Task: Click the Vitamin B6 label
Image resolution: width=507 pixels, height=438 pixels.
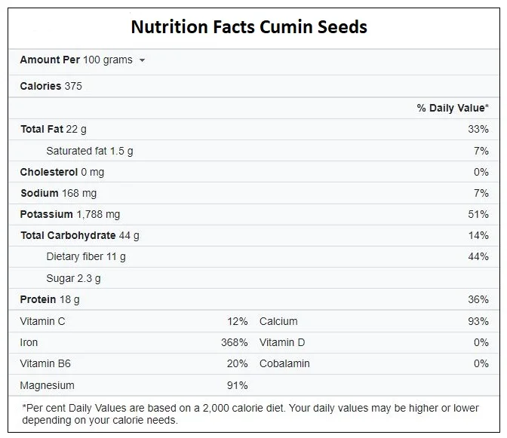Action: [x=45, y=363]
